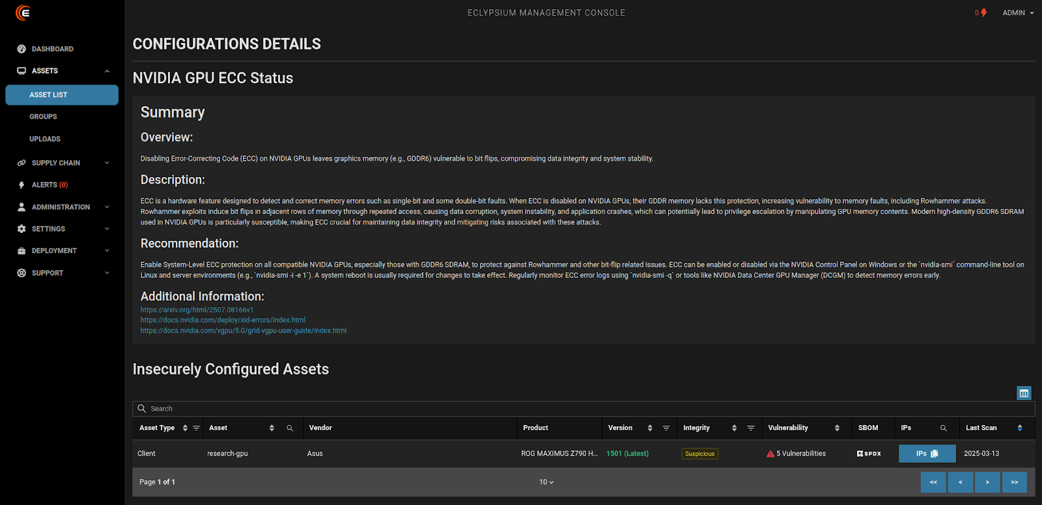The image size is (1042, 505).
Task: Select Uploads in sidebar
Action: (45, 139)
